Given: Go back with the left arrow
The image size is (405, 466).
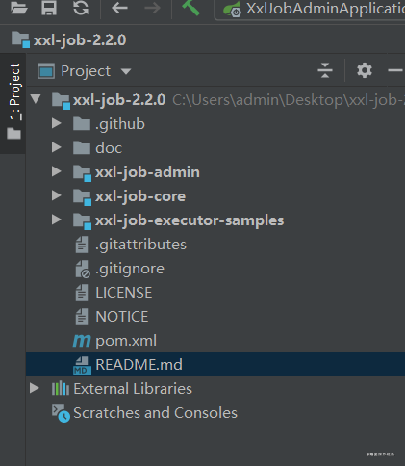Looking at the screenshot, I should click(x=119, y=8).
